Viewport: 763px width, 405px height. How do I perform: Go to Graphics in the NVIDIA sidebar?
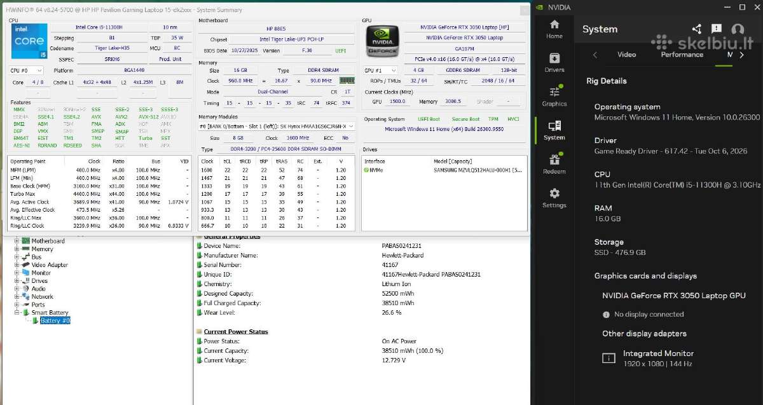tap(554, 96)
